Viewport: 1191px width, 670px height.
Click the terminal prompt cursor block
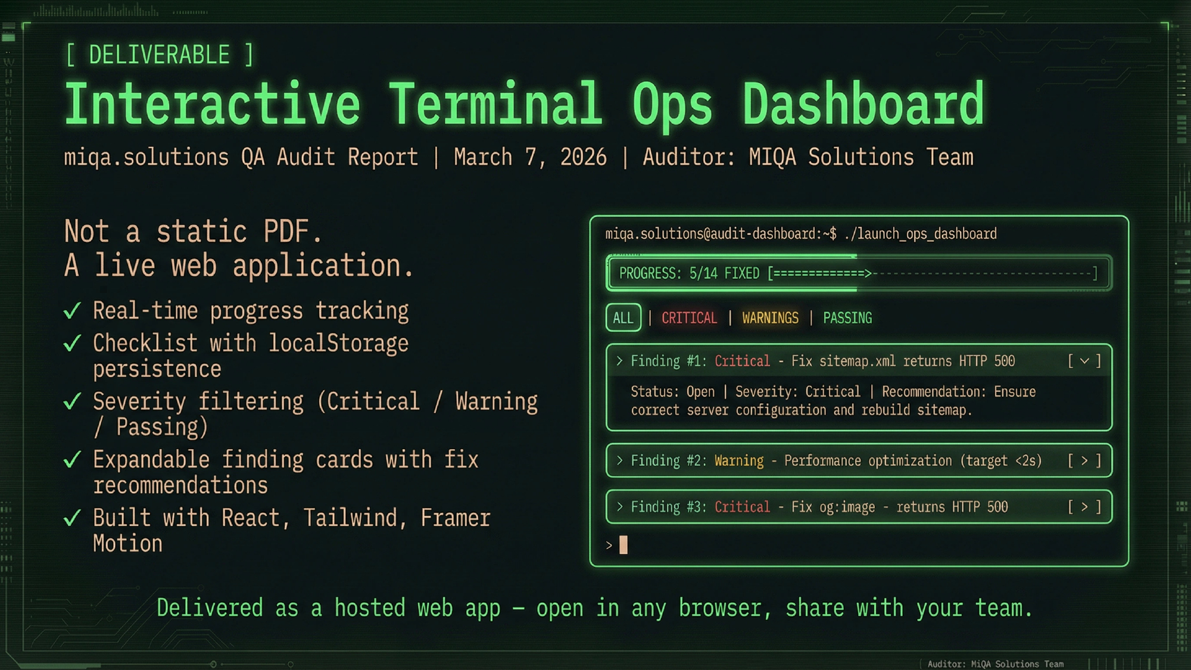click(623, 545)
